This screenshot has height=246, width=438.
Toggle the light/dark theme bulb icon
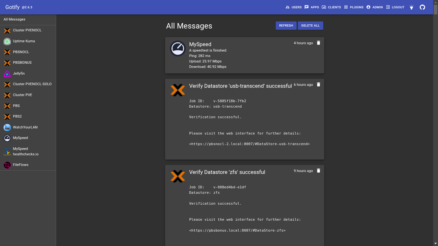tap(411, 7)
